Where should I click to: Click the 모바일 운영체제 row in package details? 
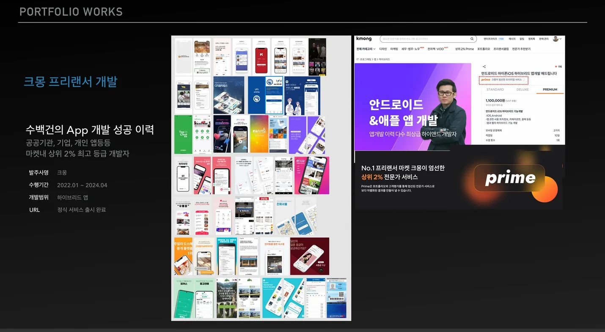tap(522, 131)
